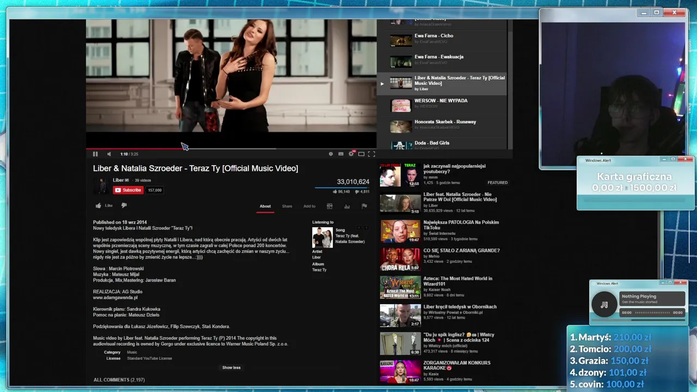This screenshot has width=697, height=392.
Task: Switch the video to fullscreen
Action: [371, 154]
